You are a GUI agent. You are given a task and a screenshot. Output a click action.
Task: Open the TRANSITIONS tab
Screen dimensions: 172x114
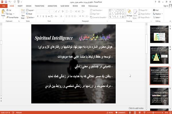tap(39, 6)
